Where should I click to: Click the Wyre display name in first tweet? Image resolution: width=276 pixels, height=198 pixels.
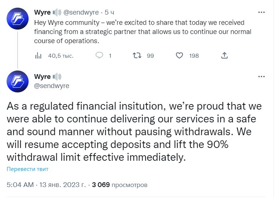tap(43, 12)
